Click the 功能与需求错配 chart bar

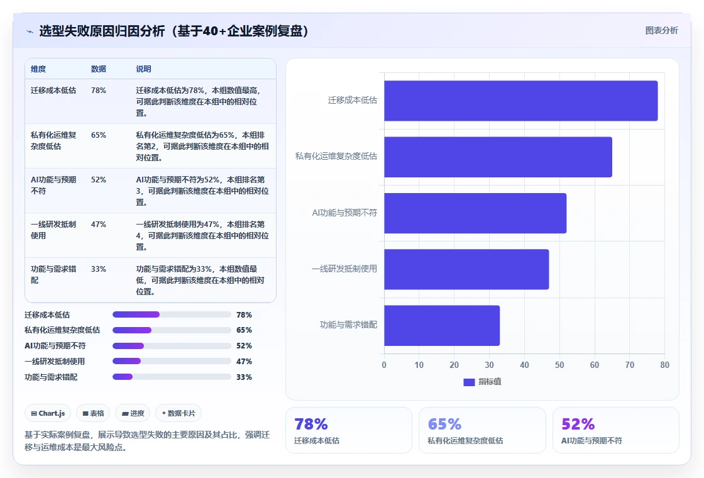click(x=442, y=325)
